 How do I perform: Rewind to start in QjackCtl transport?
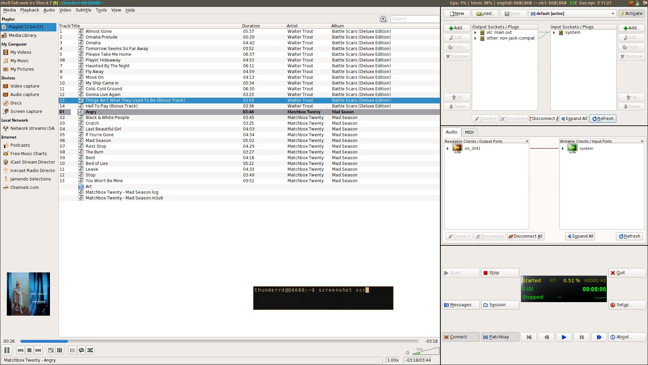529,337
